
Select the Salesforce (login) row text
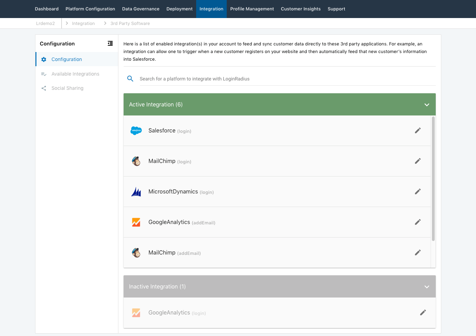(x=170, y=131)
